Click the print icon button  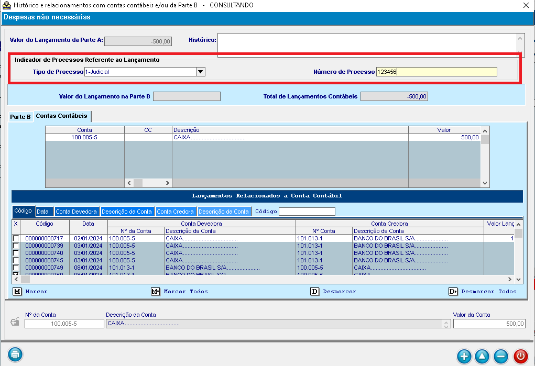point(15,354)
